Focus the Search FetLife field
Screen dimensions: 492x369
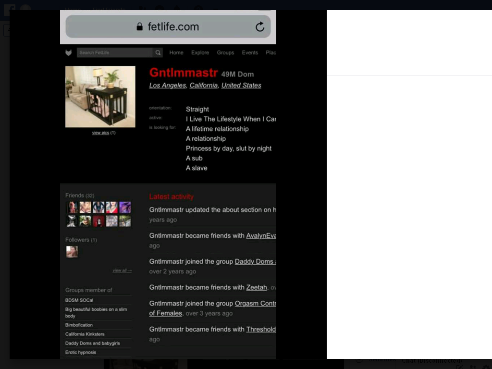[x=115, y=52]
